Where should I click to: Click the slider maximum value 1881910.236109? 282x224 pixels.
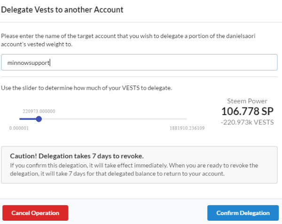[x=187, y=128]
